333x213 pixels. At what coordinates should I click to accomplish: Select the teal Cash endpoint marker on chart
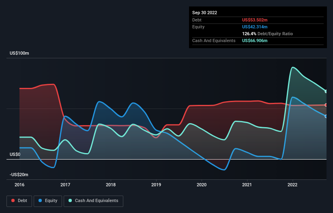(326, 92)
